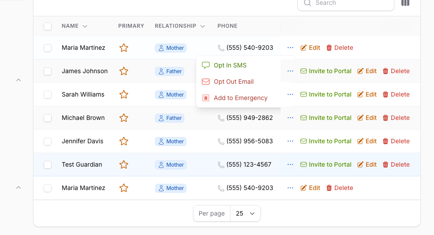The height and width of the screenshot is (235, 434).
Task: Click phone number (555) 956-5083
Action: pyautogui.click(x=250, y=141)
